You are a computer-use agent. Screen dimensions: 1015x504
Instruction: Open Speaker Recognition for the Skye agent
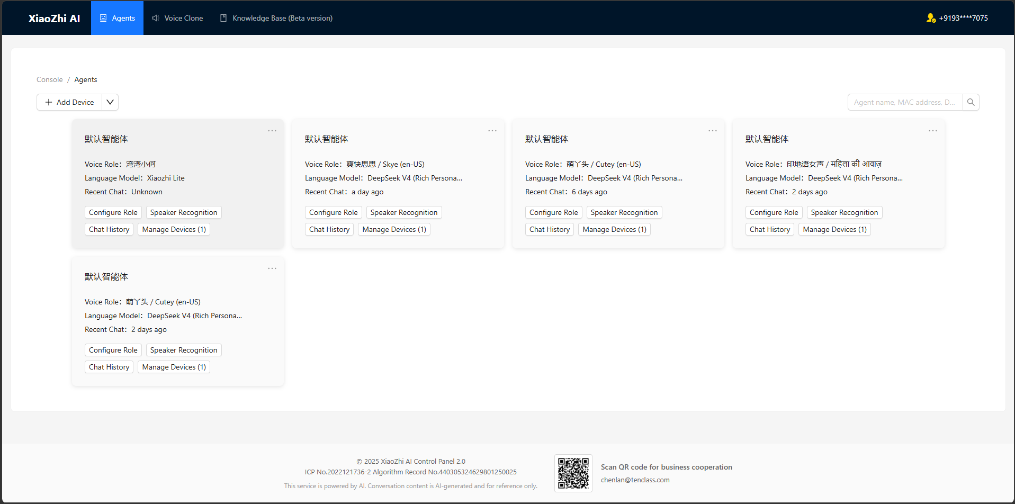404,212
